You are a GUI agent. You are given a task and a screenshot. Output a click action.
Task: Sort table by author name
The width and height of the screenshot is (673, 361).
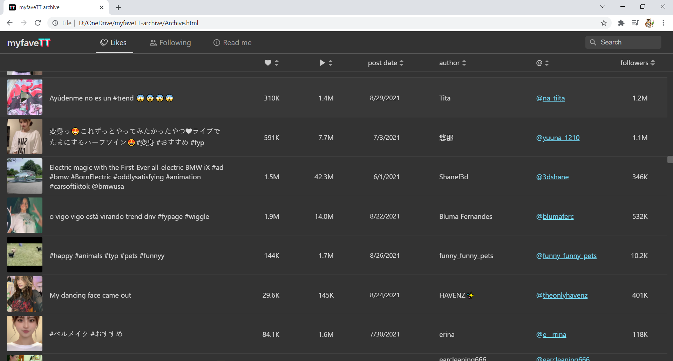point(453,63)
